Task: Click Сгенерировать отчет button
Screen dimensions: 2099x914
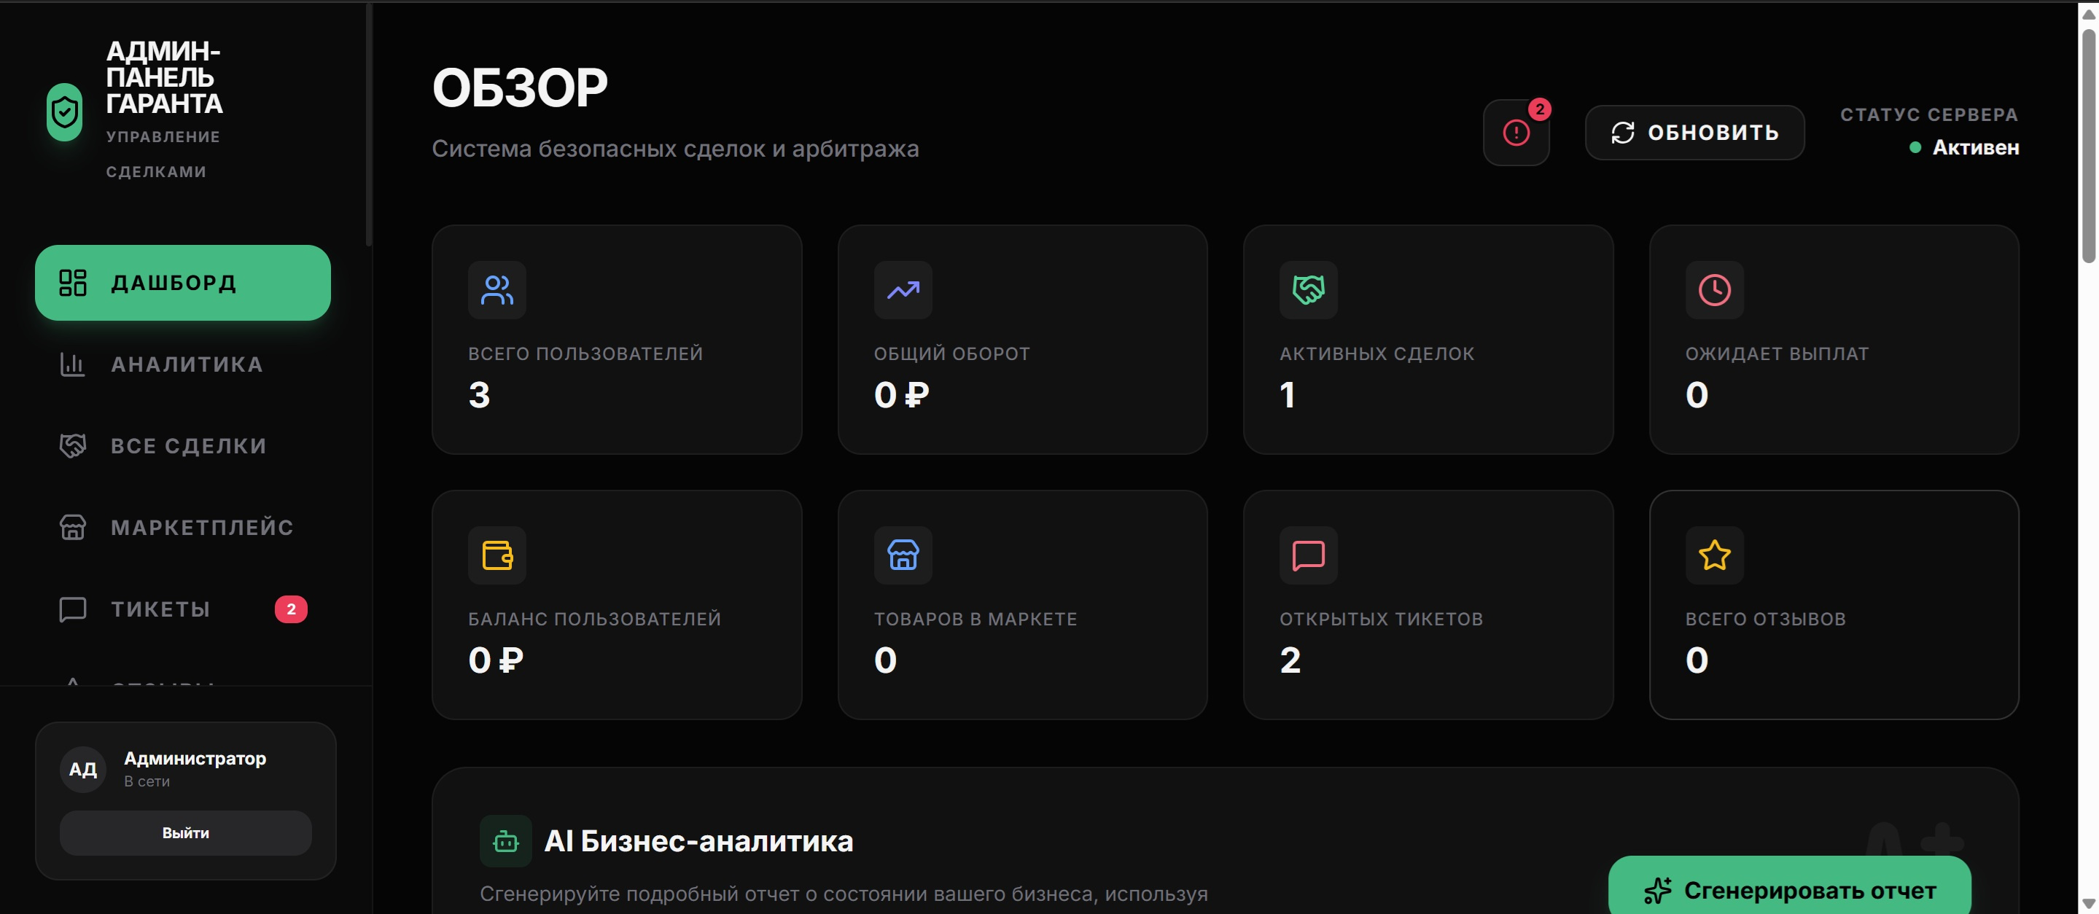Action: coord(1789,891)
